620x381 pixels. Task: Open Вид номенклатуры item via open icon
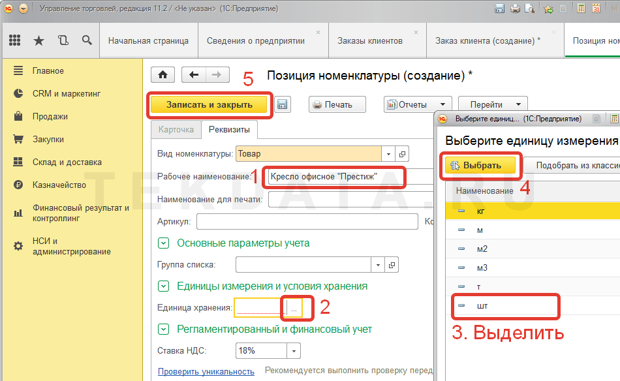(402, 154)
